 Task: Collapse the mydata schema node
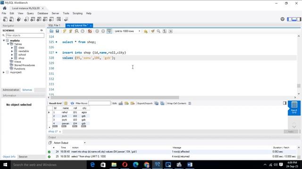click(4, 41)
